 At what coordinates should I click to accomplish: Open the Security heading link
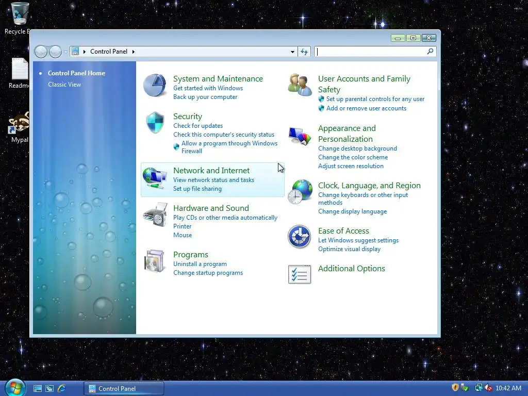[188, 117]
